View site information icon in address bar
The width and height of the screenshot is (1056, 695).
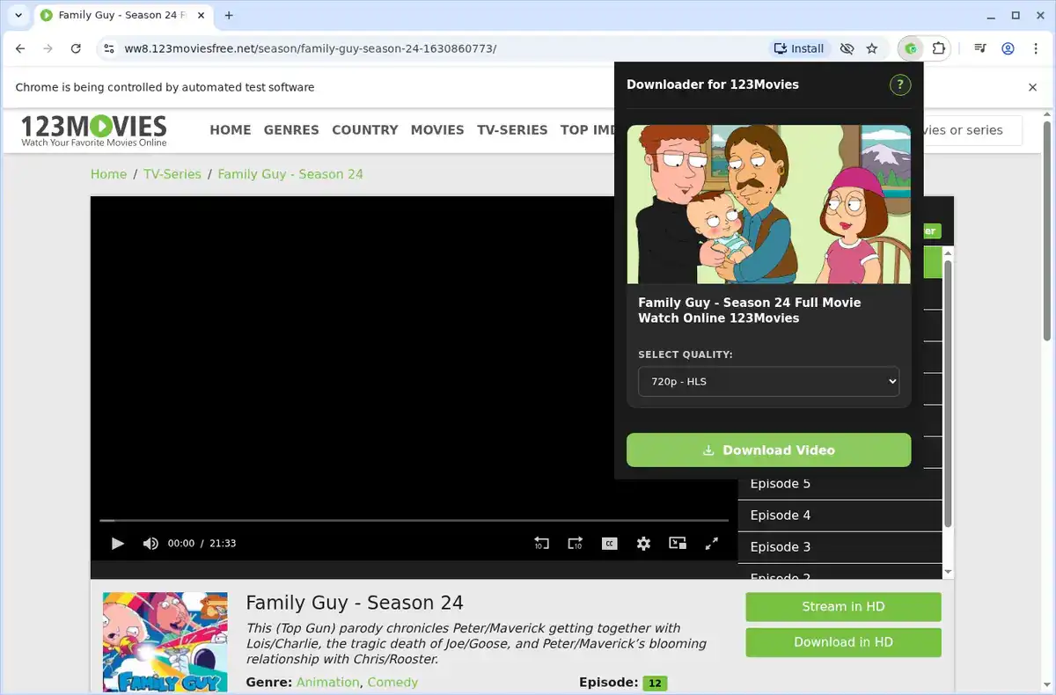coord(108,48)
